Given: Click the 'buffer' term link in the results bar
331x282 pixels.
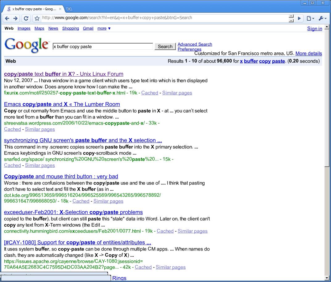Looking at the screenshot, I should 251,61.
